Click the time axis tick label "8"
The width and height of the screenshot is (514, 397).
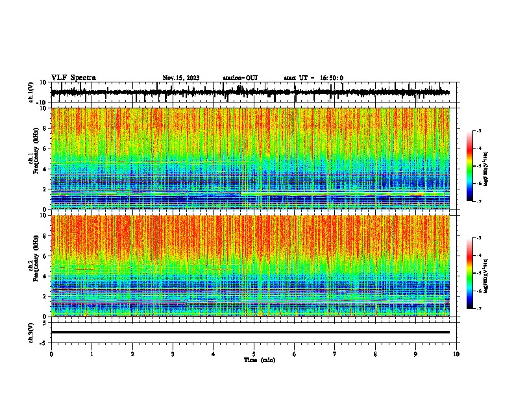(x=375, y=354)
